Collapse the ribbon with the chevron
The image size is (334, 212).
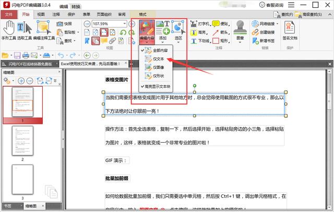click(330, 15)
